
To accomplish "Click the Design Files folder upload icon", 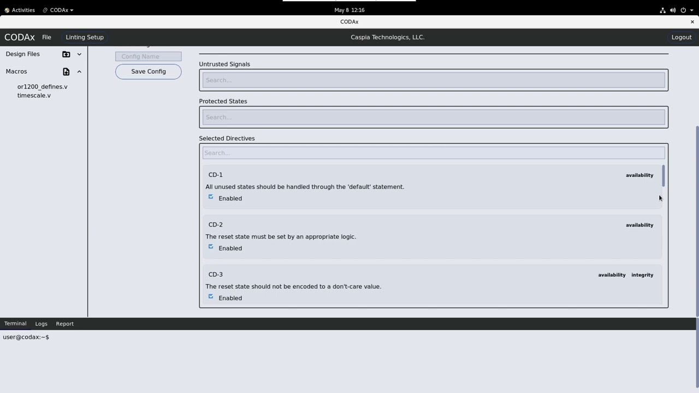I will coord(66,54).
